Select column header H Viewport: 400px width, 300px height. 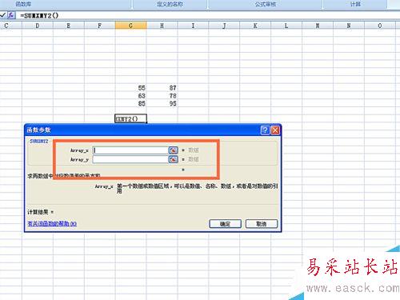[162, 26]
